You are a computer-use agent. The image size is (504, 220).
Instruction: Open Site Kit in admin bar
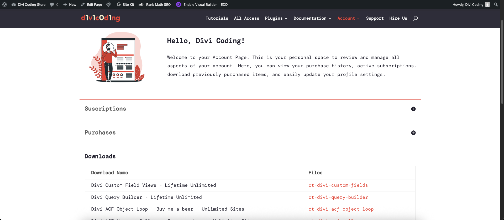(125, 4)
